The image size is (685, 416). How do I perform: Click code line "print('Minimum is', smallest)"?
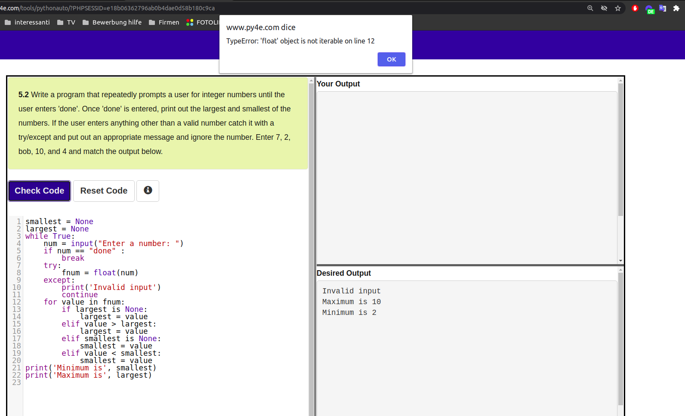pos(91,368)
